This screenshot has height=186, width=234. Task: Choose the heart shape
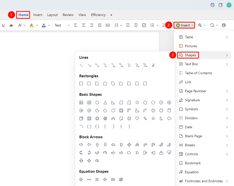[x=137, y=118]
